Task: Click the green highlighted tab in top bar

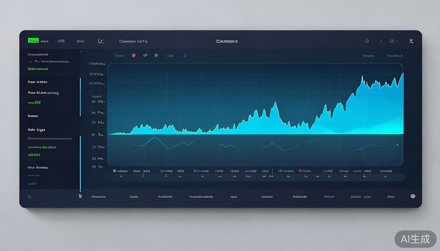Action: [x=33, y=41]
